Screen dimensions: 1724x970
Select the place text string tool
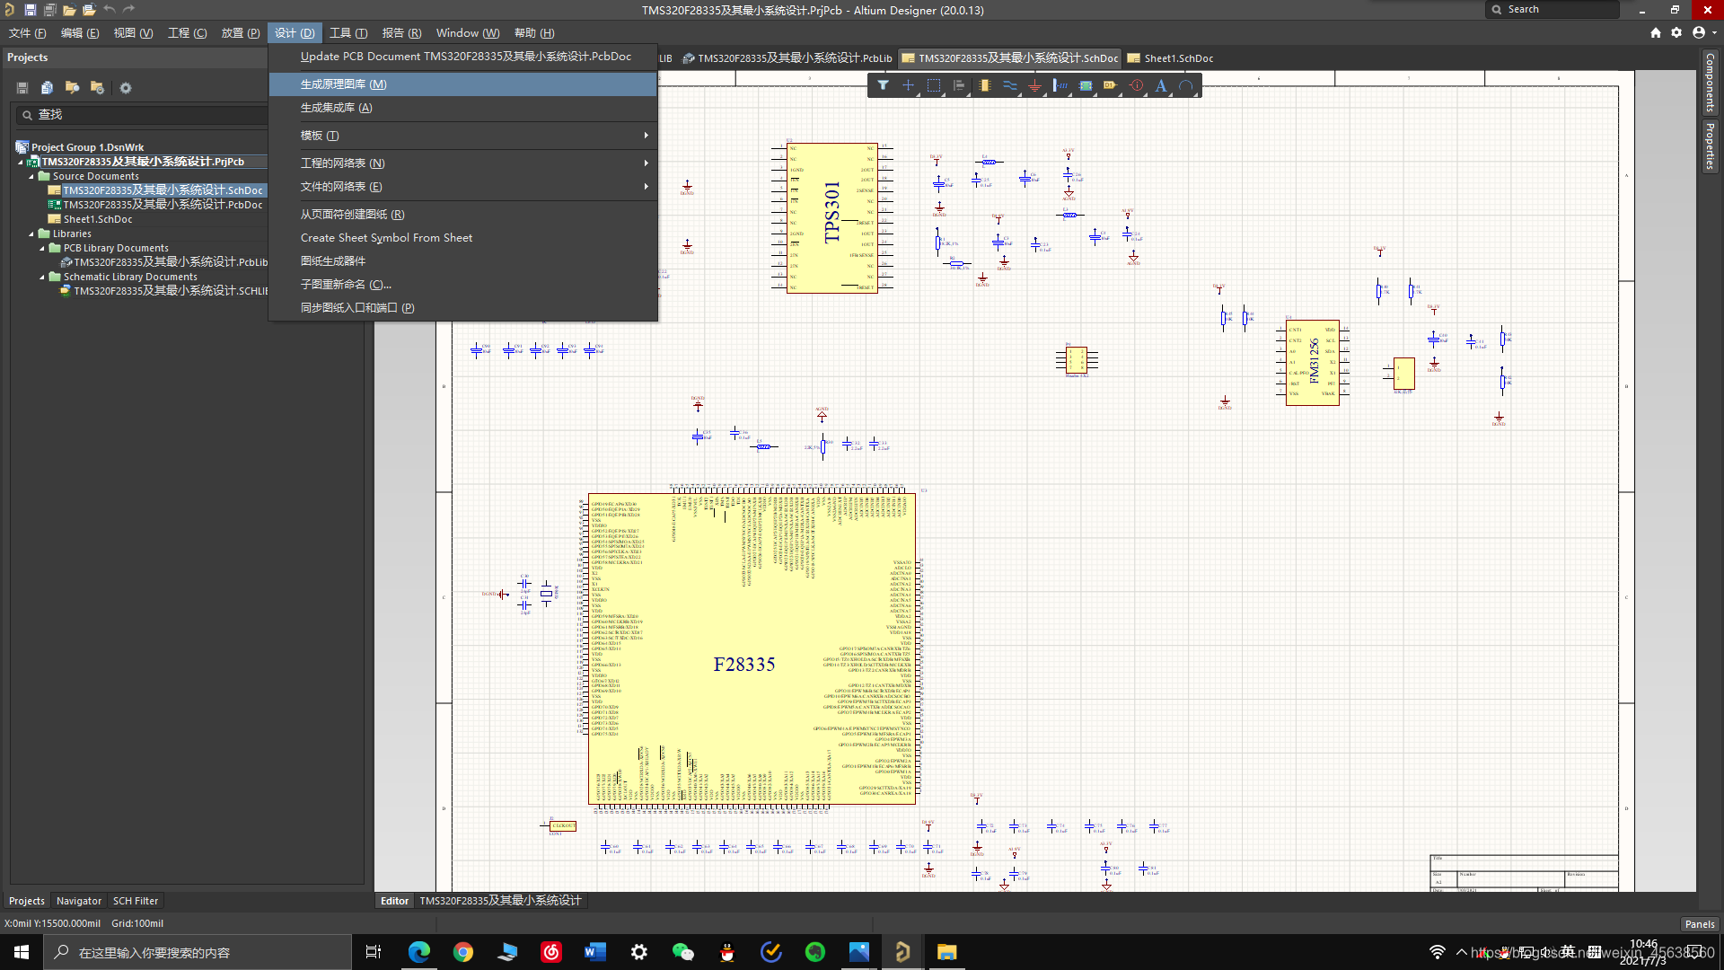coord(1161,85)
